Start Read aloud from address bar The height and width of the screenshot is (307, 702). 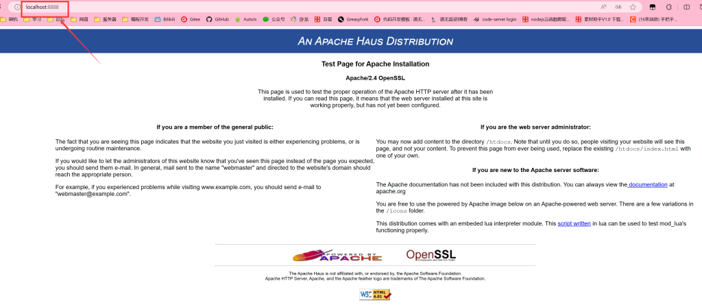603,7
